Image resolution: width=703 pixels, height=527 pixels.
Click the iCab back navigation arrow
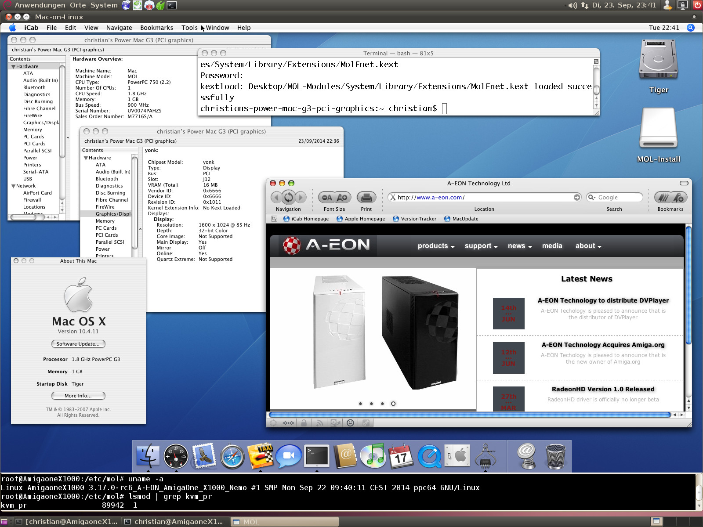(x=276, y=198)
